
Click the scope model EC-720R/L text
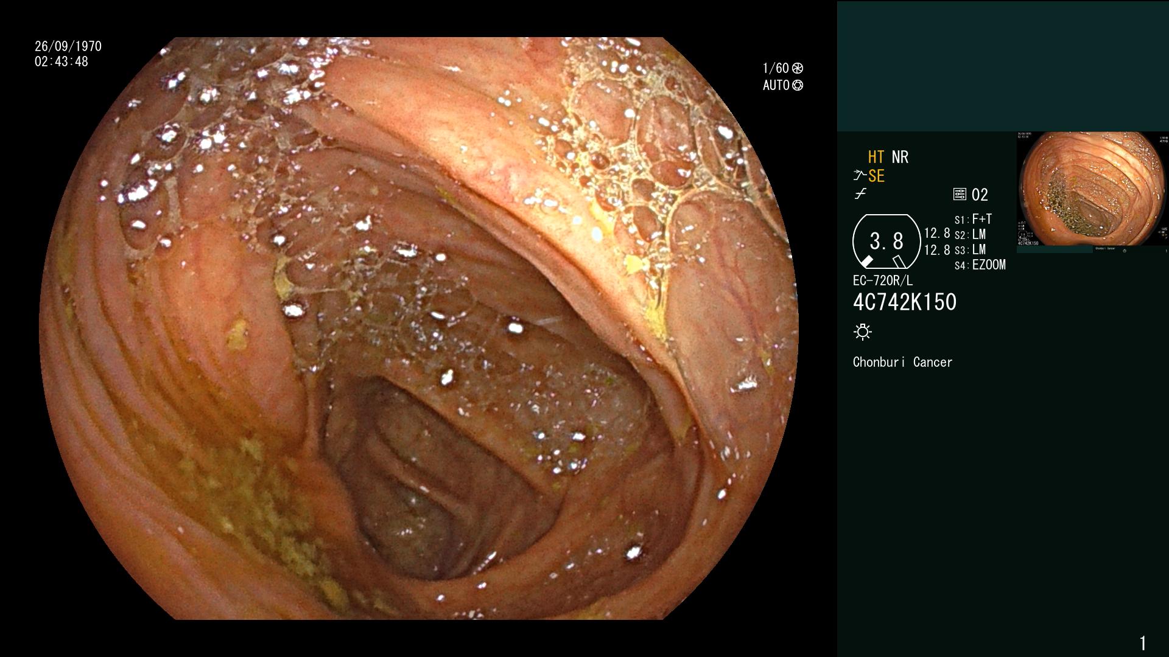(x=883, y=280)
